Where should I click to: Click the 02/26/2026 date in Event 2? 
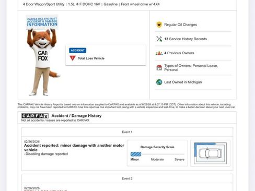tap(32, 188)
